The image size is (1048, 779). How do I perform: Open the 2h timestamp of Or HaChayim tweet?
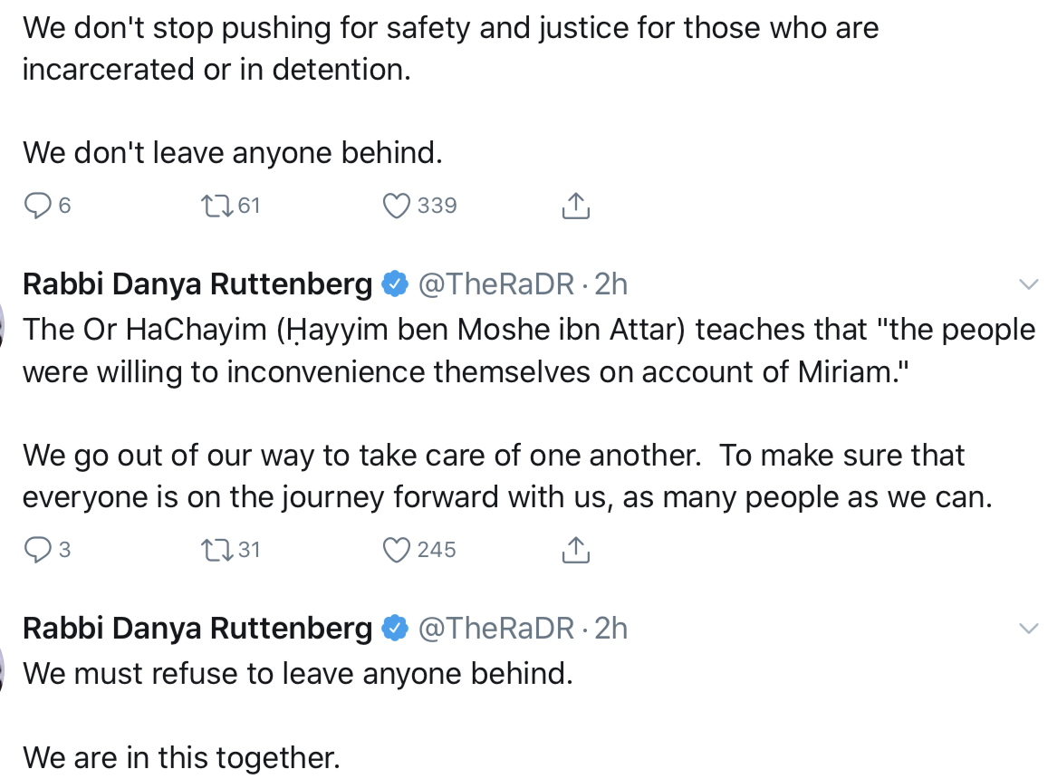[x=611, y=284]
